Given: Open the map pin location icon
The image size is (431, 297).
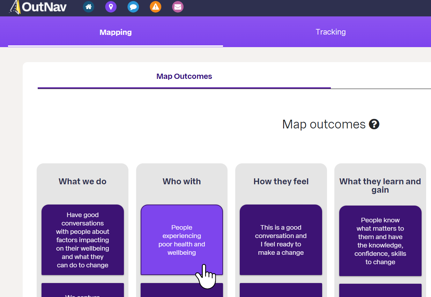Looking at the screenshot, I should coord(111,7).
